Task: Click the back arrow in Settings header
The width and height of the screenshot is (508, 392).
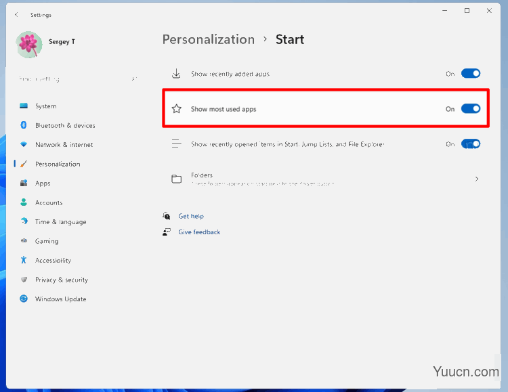Action: pos(16,15)
